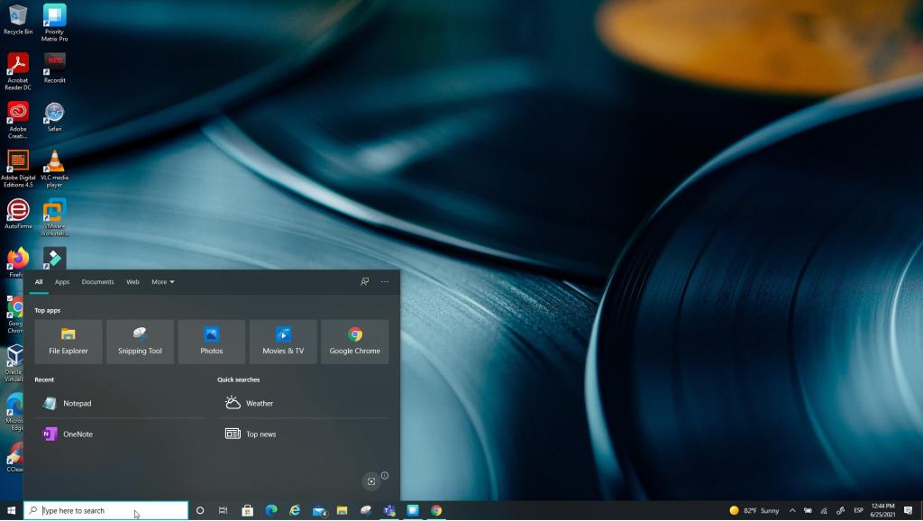Open Task View from the taskbar
Viewport: 923px width, 521px height.
(224, 510)
